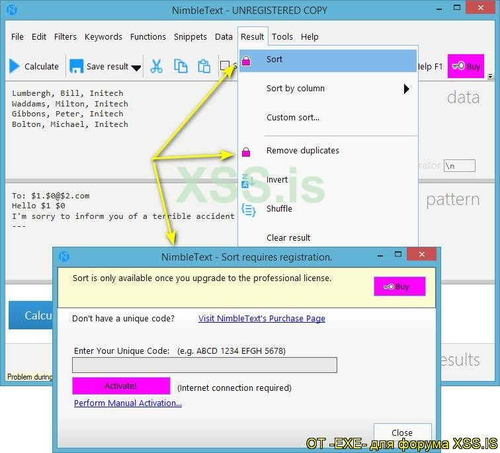Click the NimbleText icon in registration dialog title
This screenshot has height=453, width=500.
(64, 257)
